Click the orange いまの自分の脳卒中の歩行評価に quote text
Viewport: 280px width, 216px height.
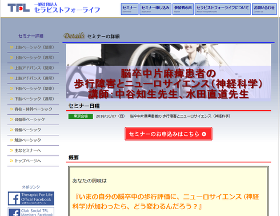(x=165, y=202)
